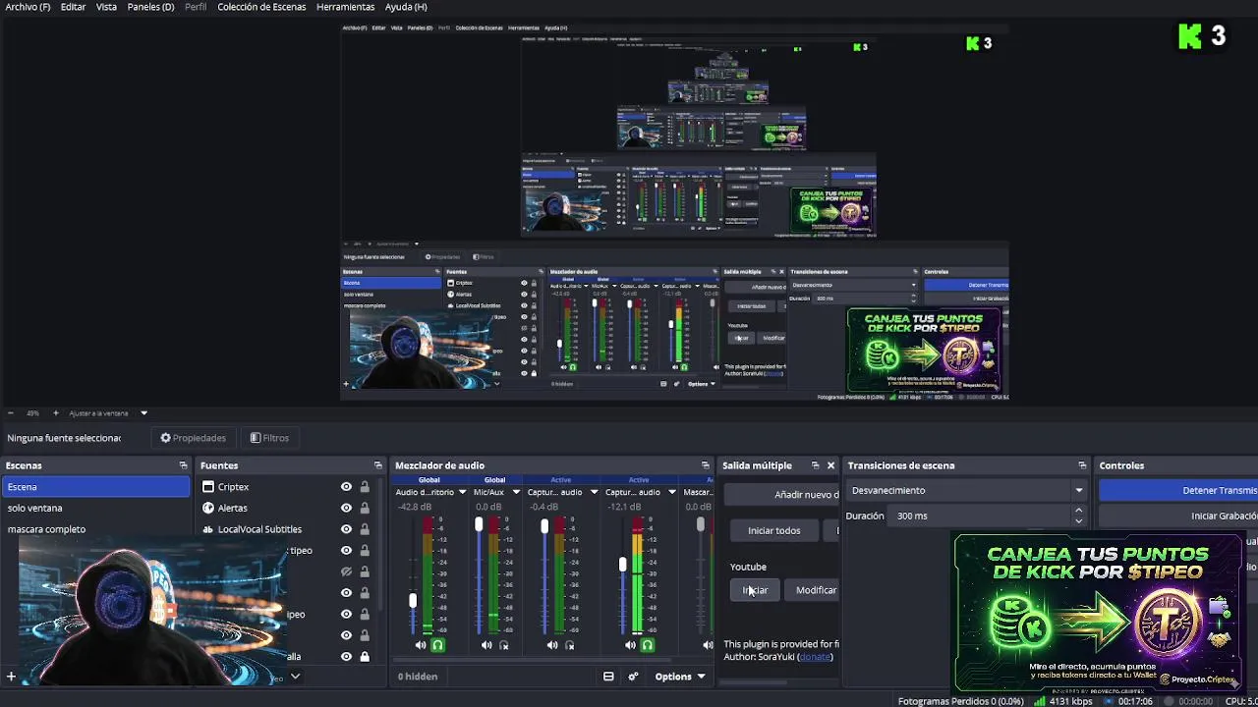Open the Archivo menu
The height and width of the screenshot is (707, 1258).
coord(28,7)
